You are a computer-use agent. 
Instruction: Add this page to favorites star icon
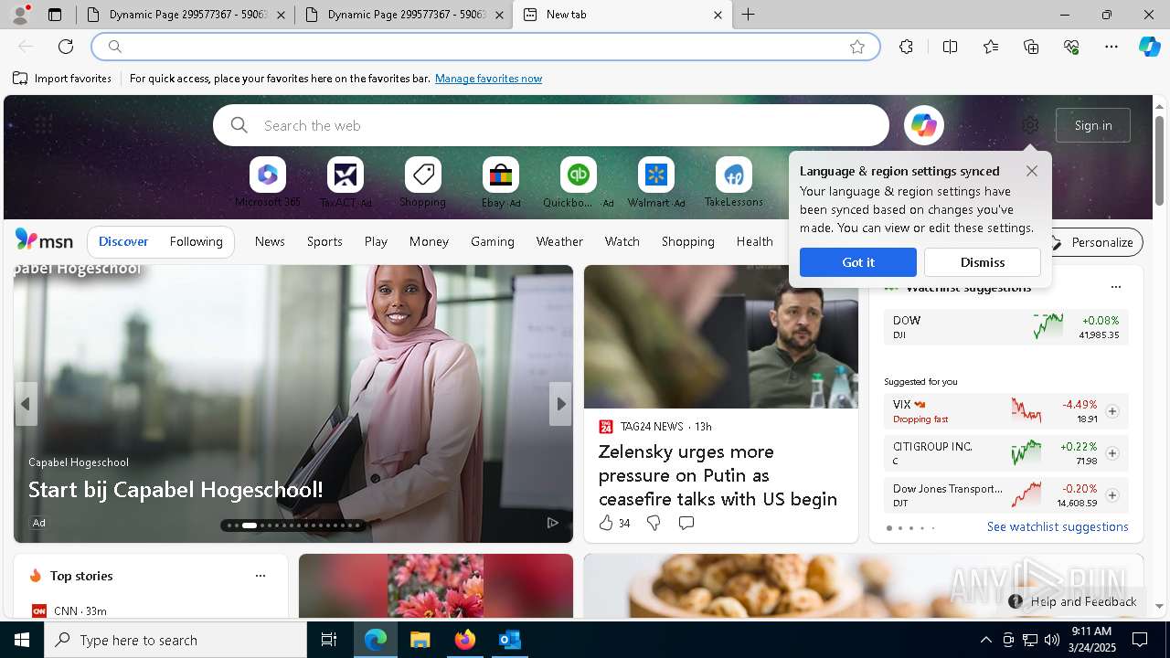(857, 47)
